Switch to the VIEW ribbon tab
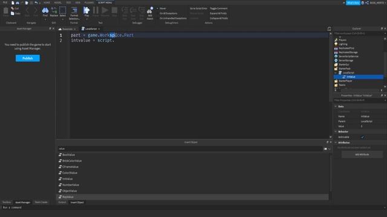The height and width of the screenshot is (217, 387). (x=78, y=2)
